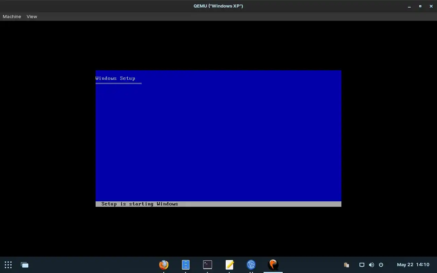Maximize the QEMU window
This screenshot has width=437, height=273.
pyautogui.click(x=420, y=6)
